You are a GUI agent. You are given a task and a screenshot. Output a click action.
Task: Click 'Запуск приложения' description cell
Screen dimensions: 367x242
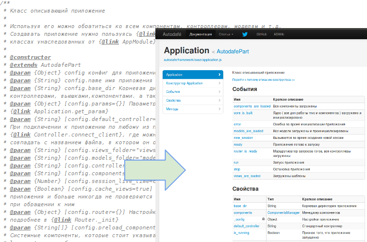coord(288,163)
